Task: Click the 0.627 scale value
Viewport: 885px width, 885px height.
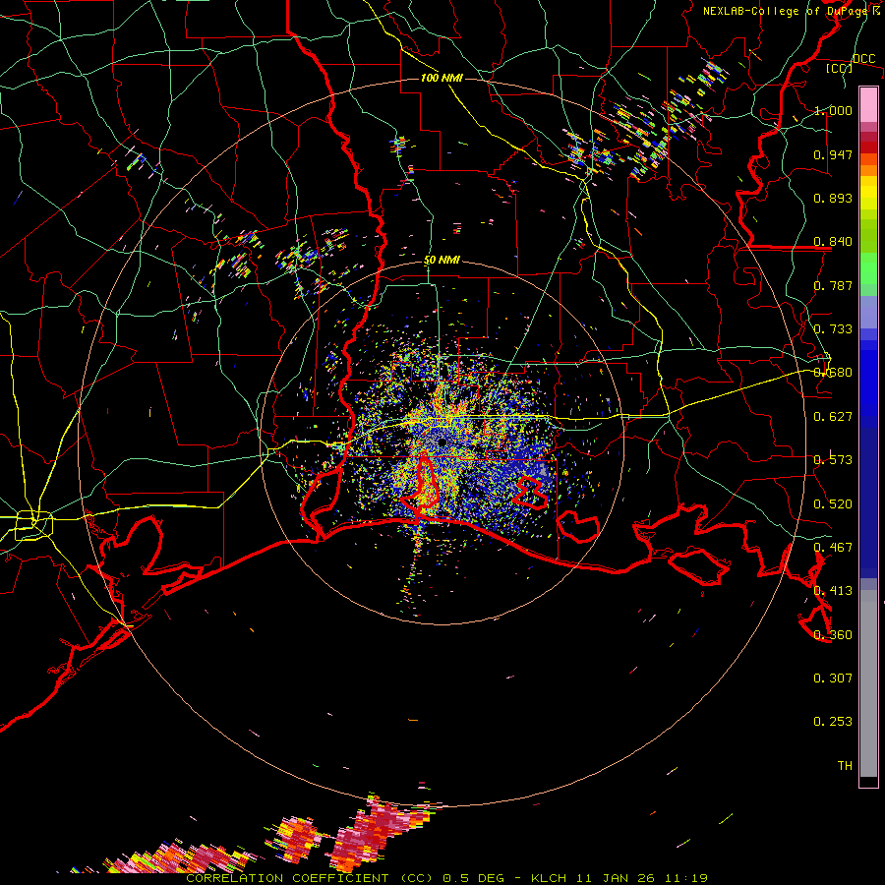Action: click(833, 417)
